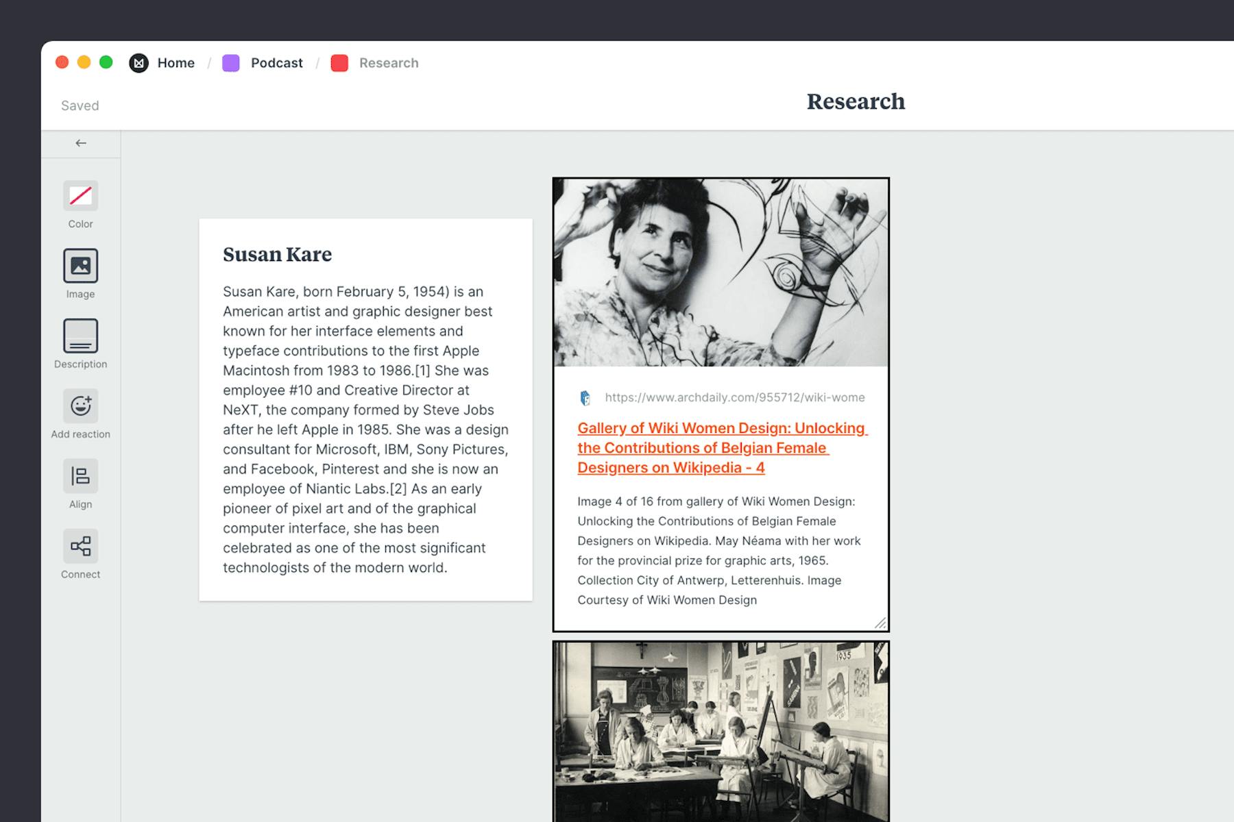
Task: Select the Image tool
Action: [80, 267]
